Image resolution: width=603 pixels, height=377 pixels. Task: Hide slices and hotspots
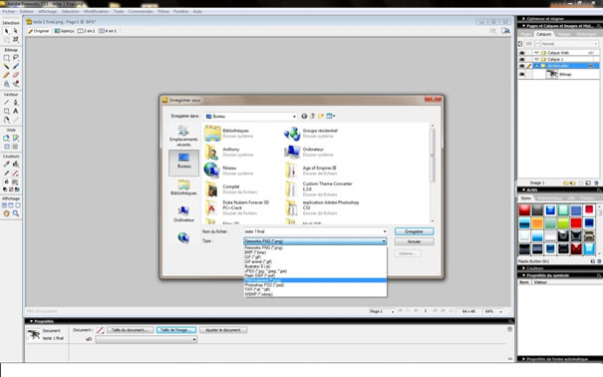7,147
